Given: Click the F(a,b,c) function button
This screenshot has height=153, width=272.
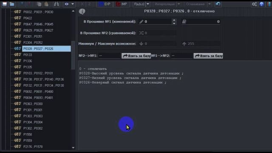Looking at the screenshot, I should pos(139,4).
